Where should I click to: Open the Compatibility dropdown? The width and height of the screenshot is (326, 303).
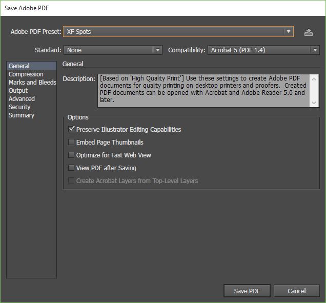pos(263,50)
